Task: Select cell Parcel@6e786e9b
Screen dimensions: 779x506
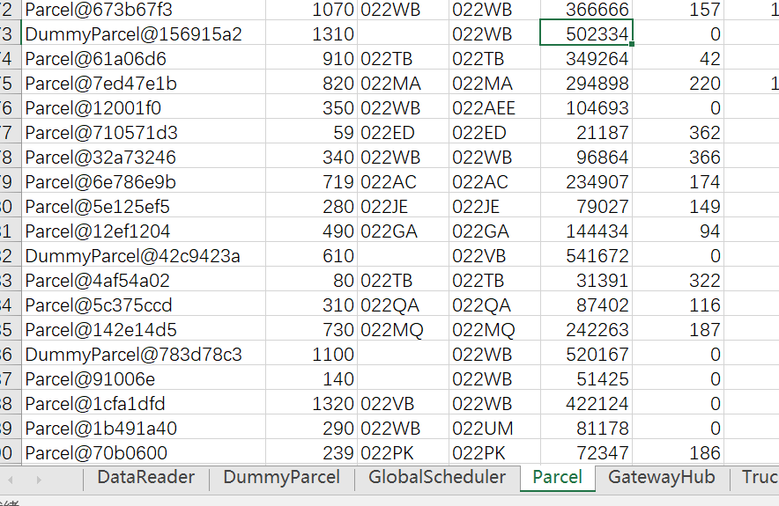Action: pos(144,180)
